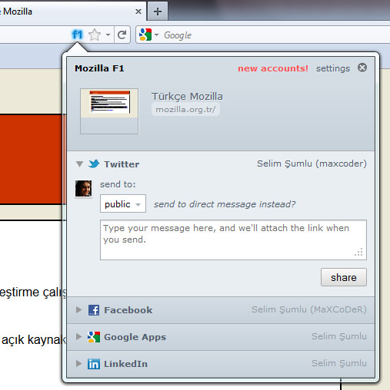Click the share button
Image resolution: width=390 pixels, height=390 pixels.
coord(344,277)
